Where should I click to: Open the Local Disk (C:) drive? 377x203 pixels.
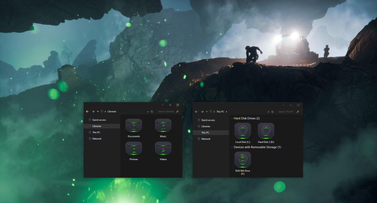click(243, 131)
